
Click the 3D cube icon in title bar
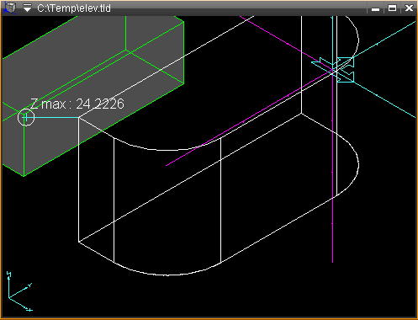pyautogui.click(x=9, y=8)
